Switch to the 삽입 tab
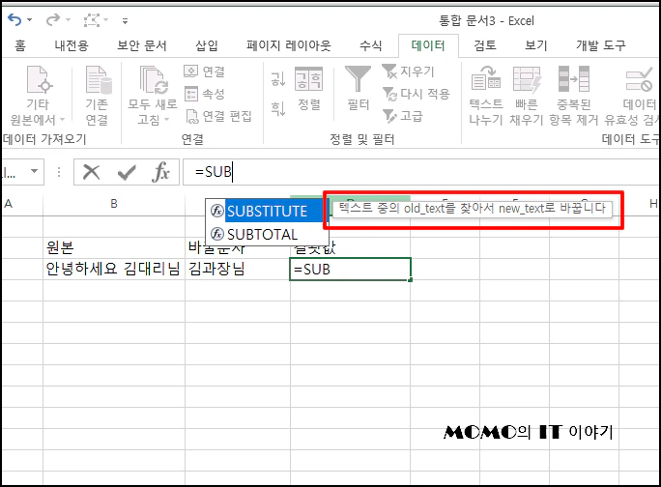This screenshot has height=487, width=661. [x=207, y=45]
